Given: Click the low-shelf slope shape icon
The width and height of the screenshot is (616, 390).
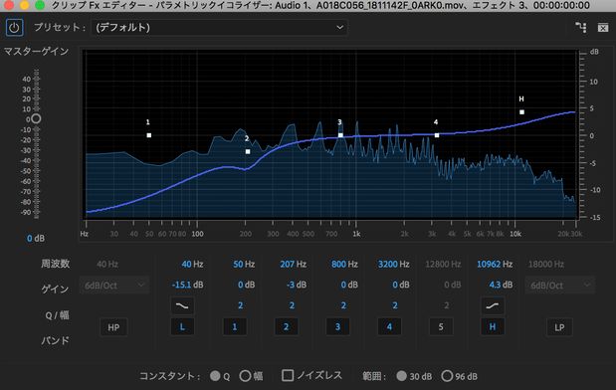Looking at the screenshot, I should [x=182, y=305].
